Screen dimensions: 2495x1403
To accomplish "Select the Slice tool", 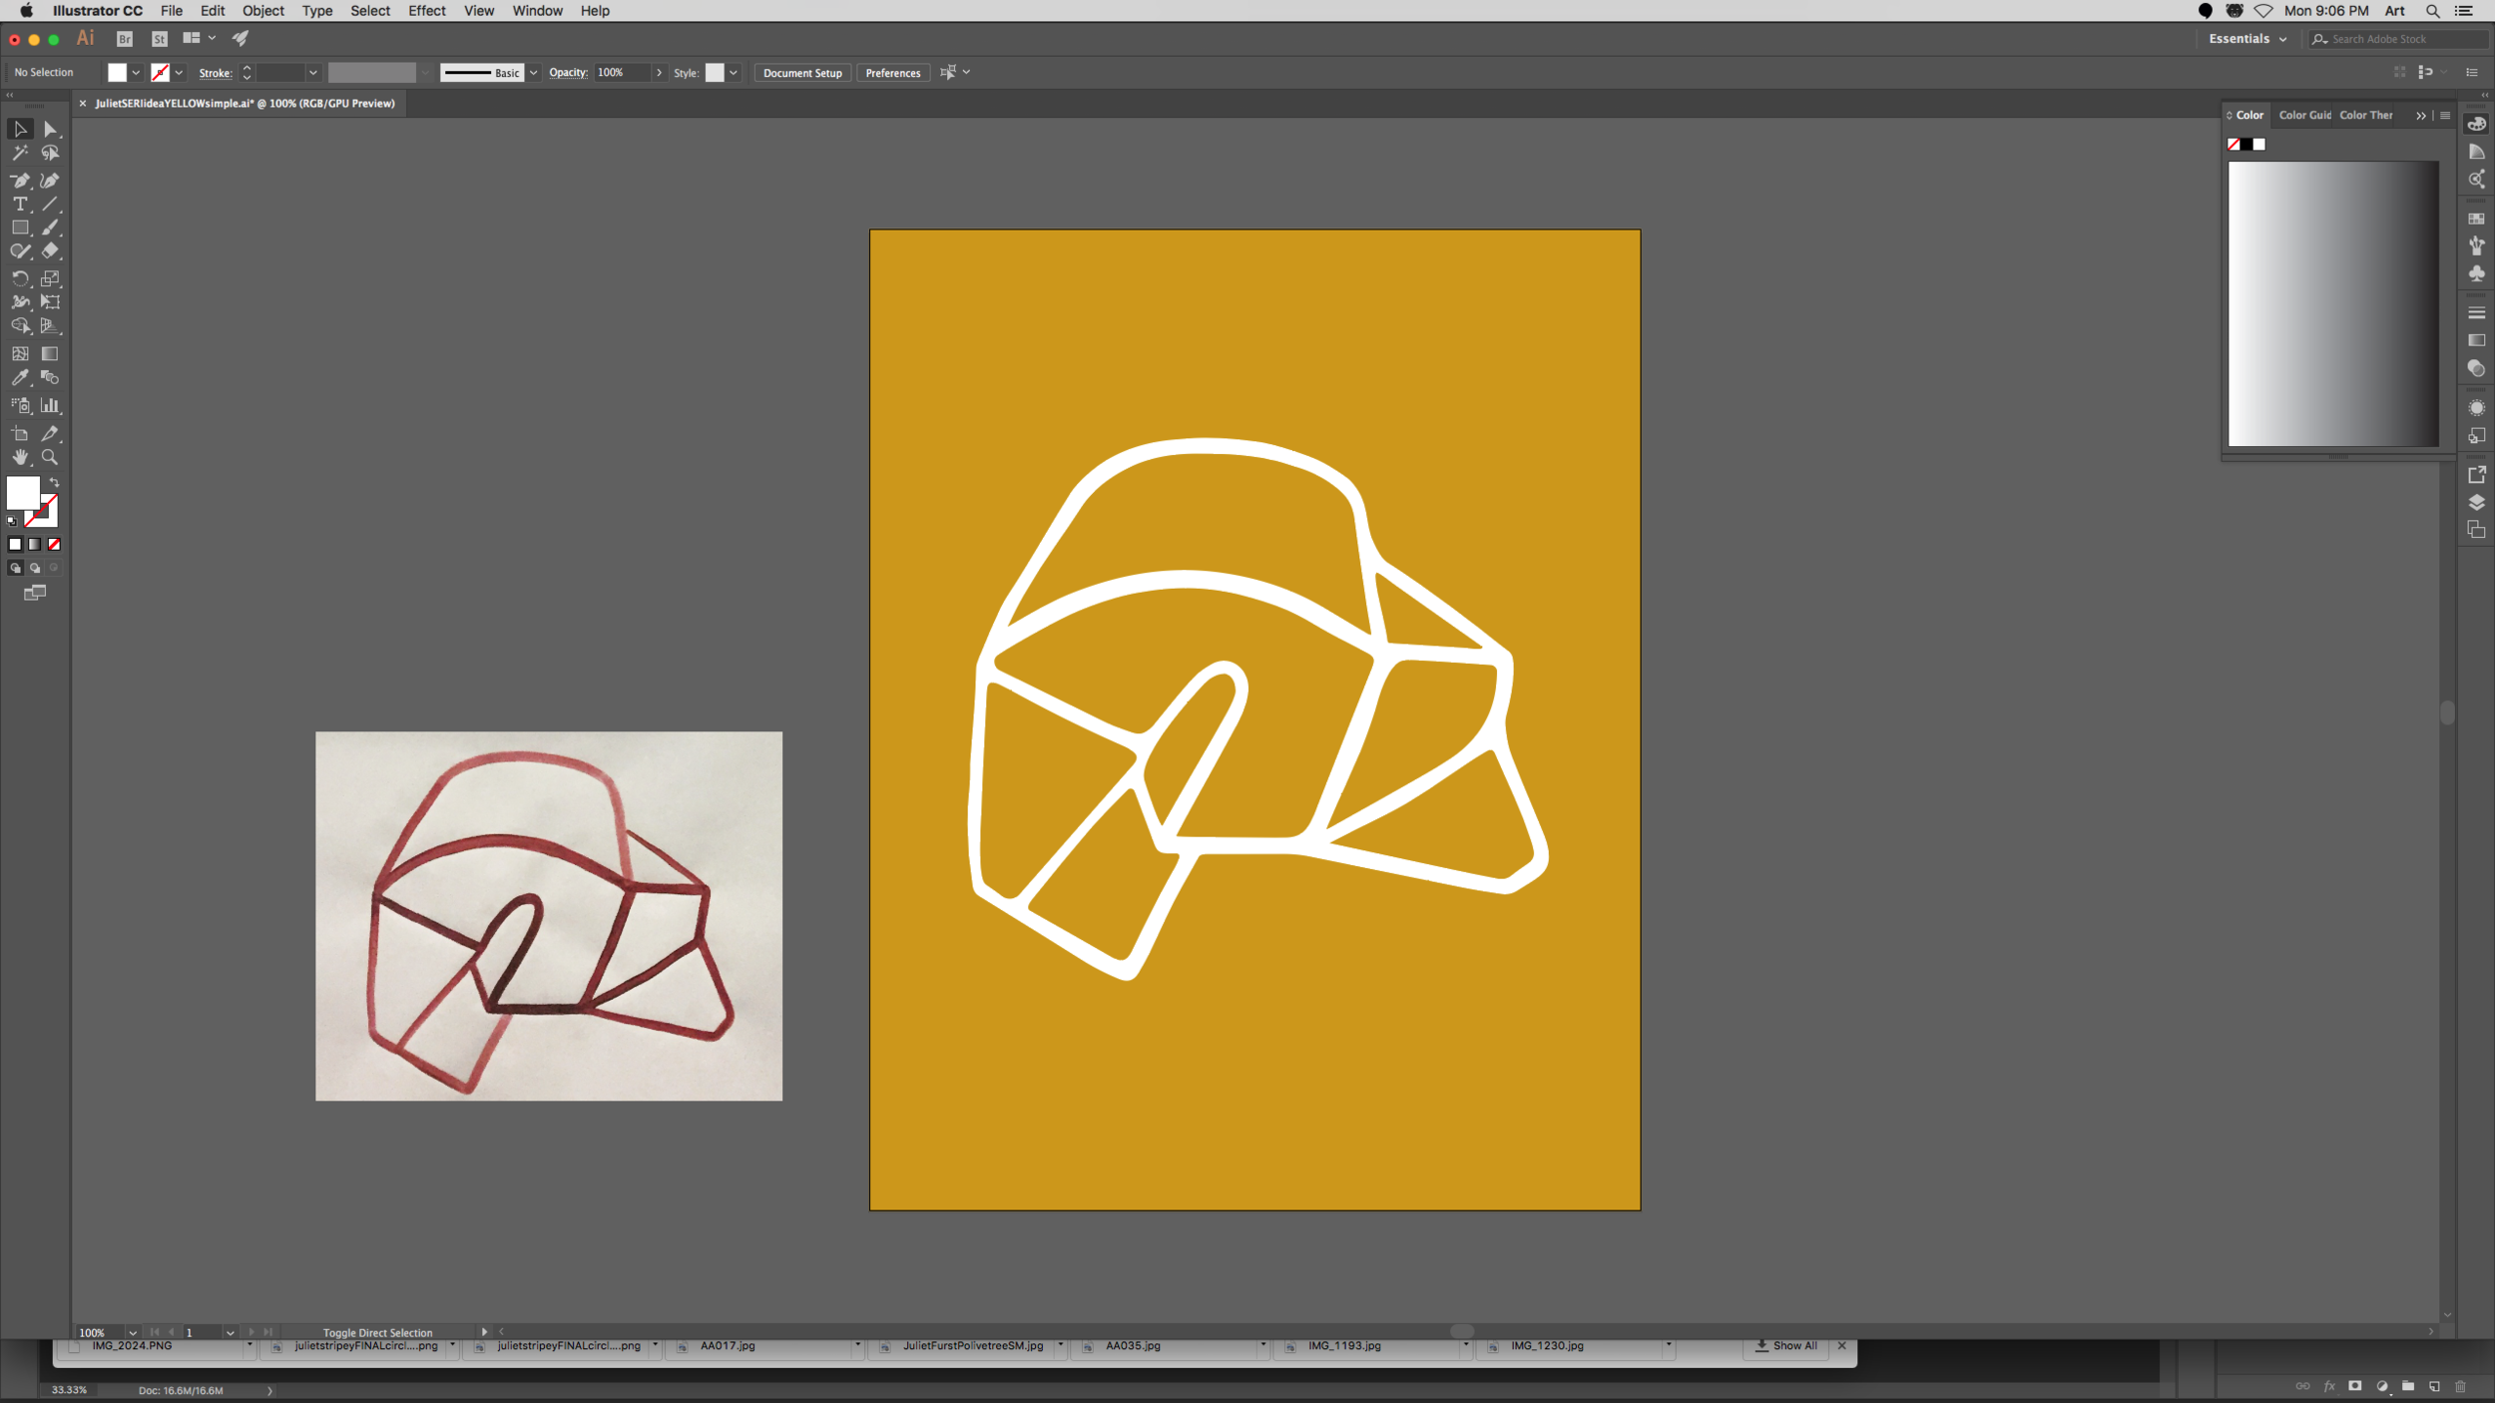I will [50, 434].
